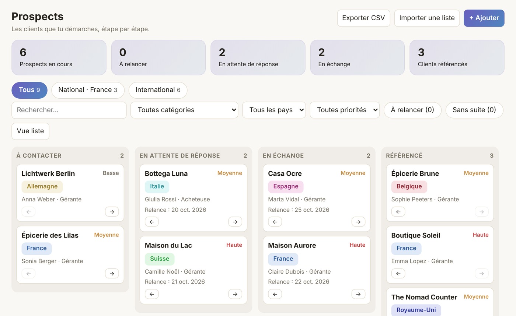Click the Italie country tag
The image size is (516, 316).
click(157, 187)
